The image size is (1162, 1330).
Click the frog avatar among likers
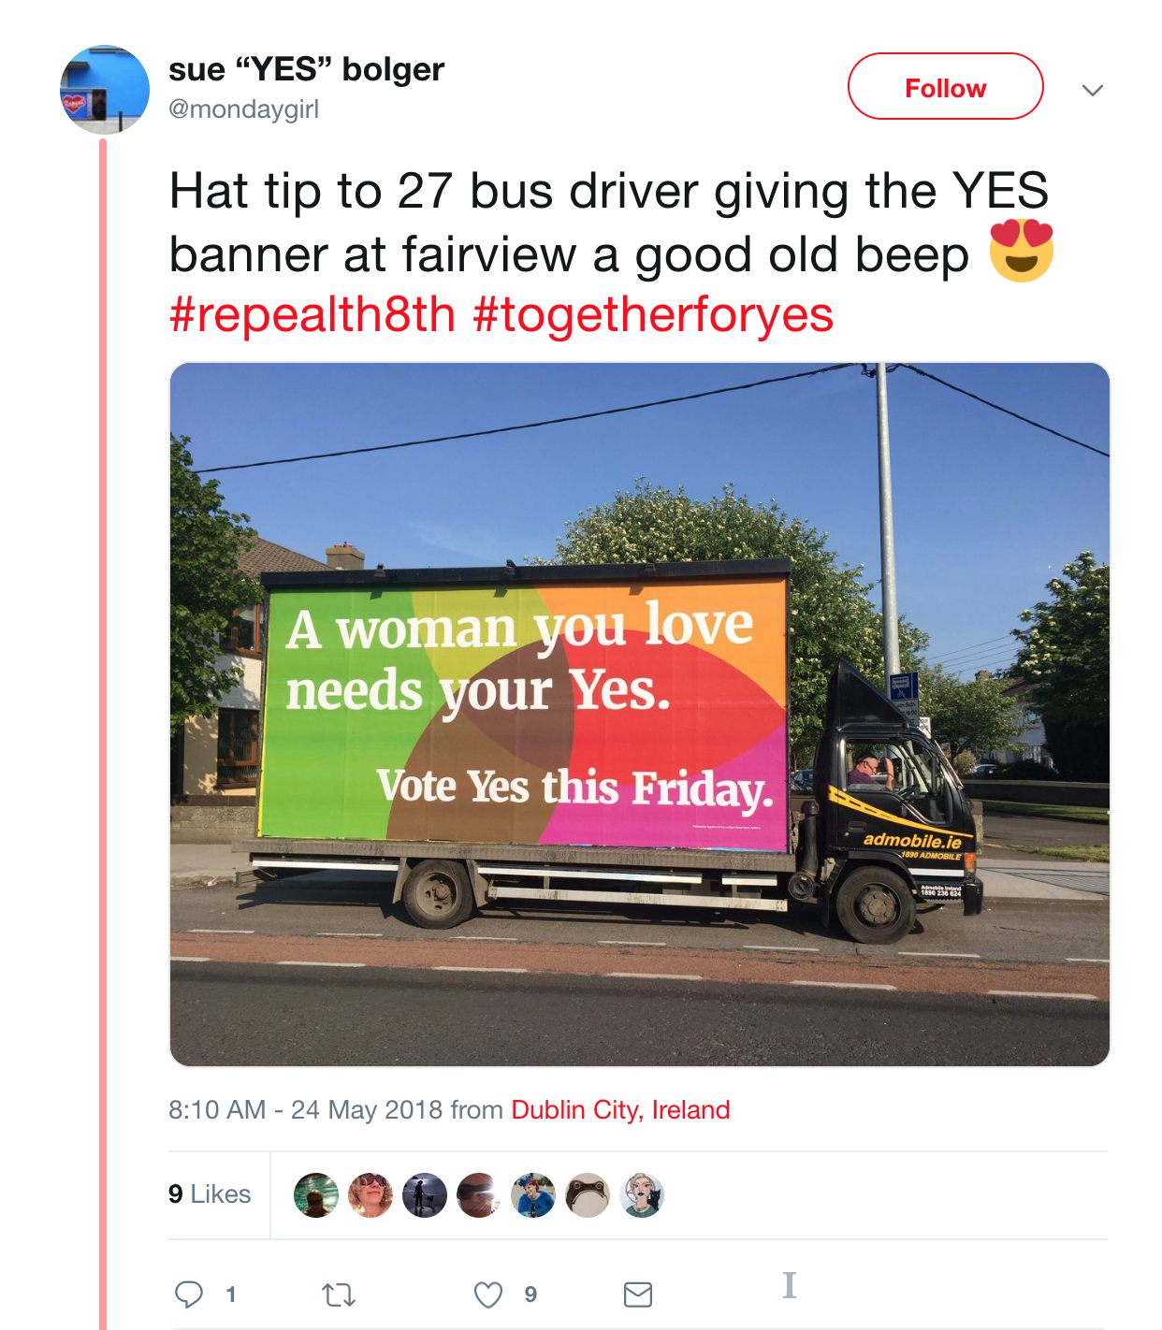pyautogui.click(x=588, y=1195)
